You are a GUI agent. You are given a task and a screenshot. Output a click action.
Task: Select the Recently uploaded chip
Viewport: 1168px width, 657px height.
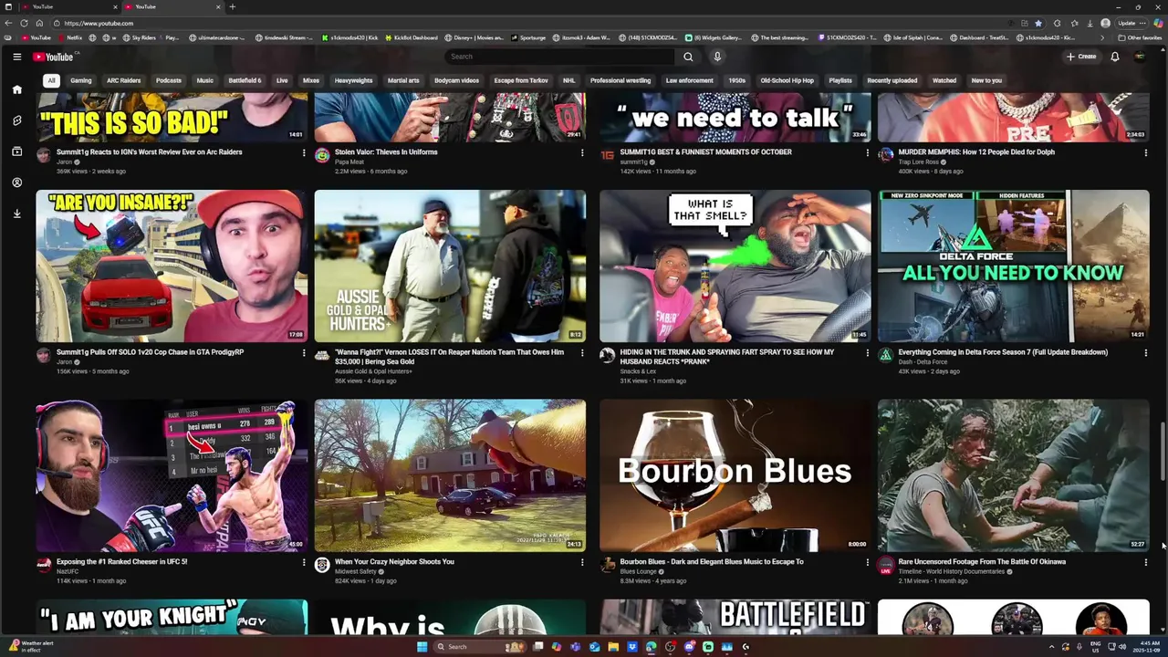(892, 80)
